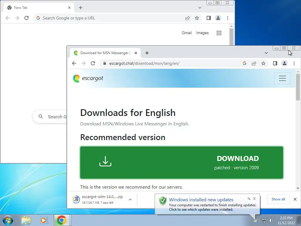Select the New Tab tab in the back window
This screenshot has width=301, height=226.
pos(39,8)
